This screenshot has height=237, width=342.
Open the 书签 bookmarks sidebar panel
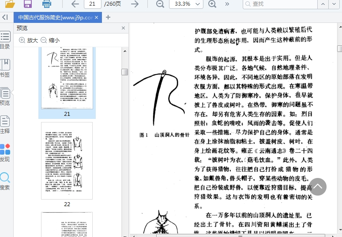5,68
